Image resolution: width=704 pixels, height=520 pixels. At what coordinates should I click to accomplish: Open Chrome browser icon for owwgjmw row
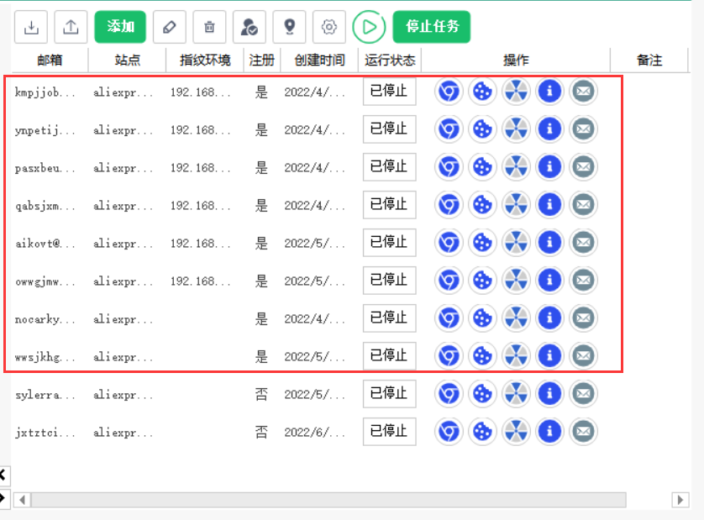tap(449, 281)
